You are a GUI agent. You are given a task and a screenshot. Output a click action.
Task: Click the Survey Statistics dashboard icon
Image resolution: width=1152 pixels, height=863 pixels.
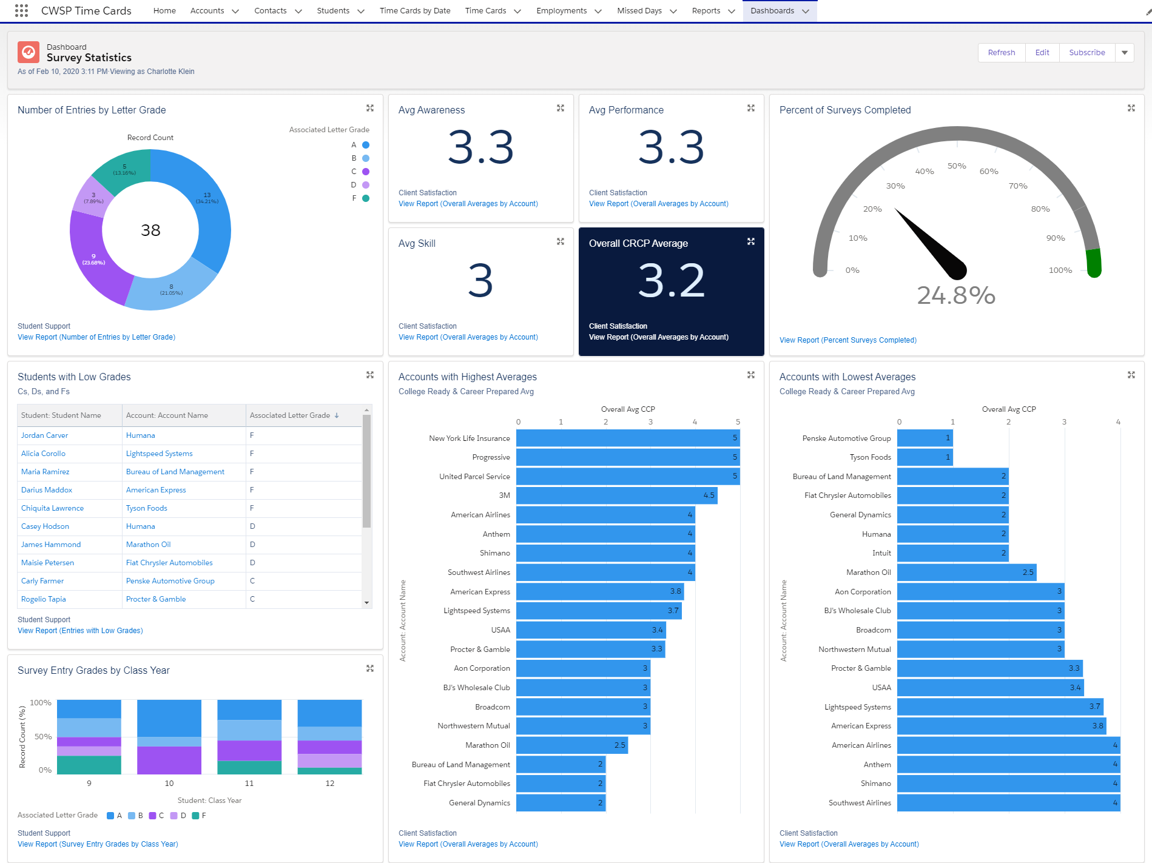[x=29, y=52]
